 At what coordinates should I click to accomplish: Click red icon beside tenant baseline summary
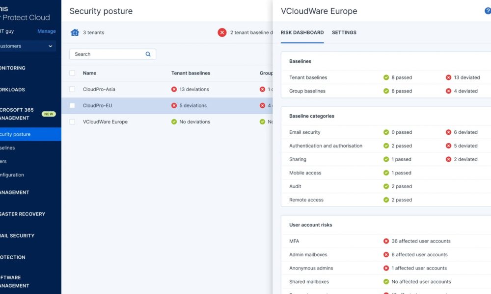pyautogui.click(x=222, y=32)
